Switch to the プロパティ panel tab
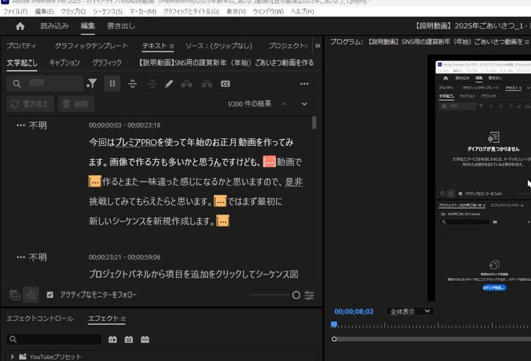The image size is (531, 361). click(21, 46)
